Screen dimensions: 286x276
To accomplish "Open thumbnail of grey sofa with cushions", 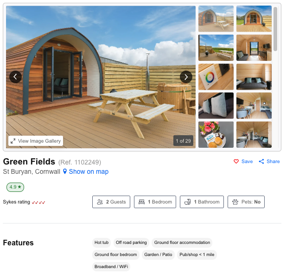I will tap(254, 77).
